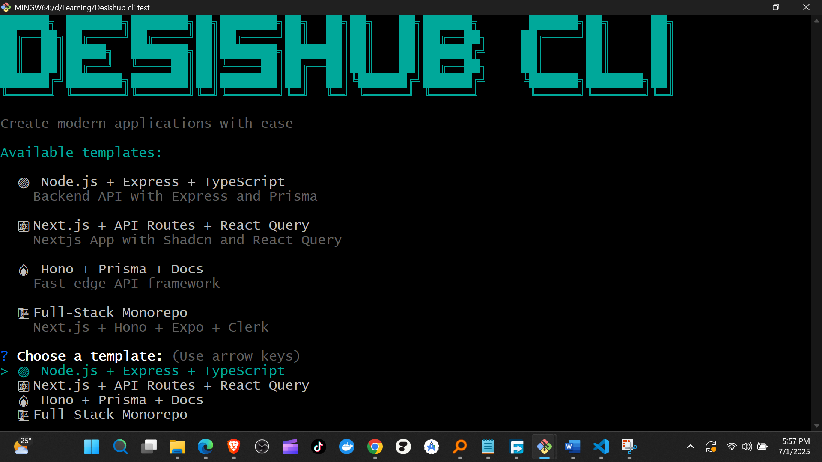
Task: Click the "Backend API with Express and Prisma" description
Action: coord(176,196)
